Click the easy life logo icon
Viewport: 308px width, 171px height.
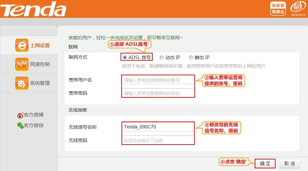tap(297, 8)
